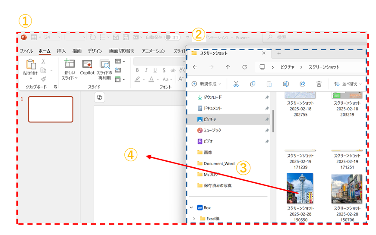This screenshot has height=235, width=376.
Task: Click the share icon in Explorer toolbar
Action: click(303, 84)
